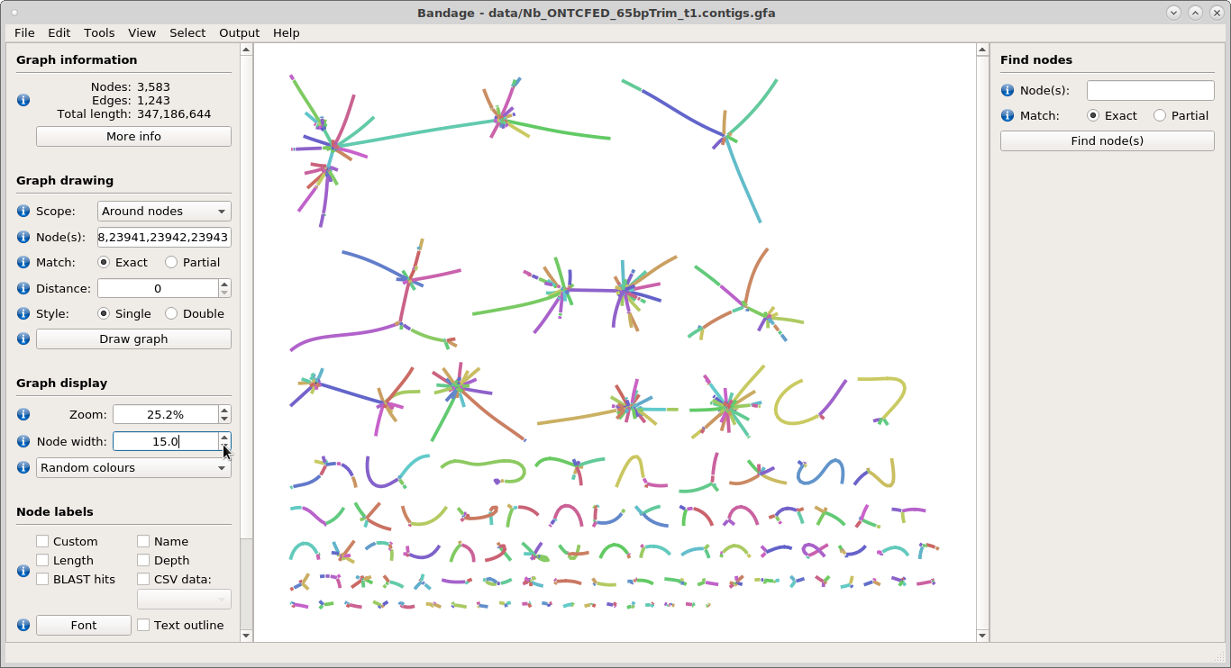1231x668 pixels.
Task: Click graph view scroll down arrow
Action: pyautogui.click(x=982, y=636)
